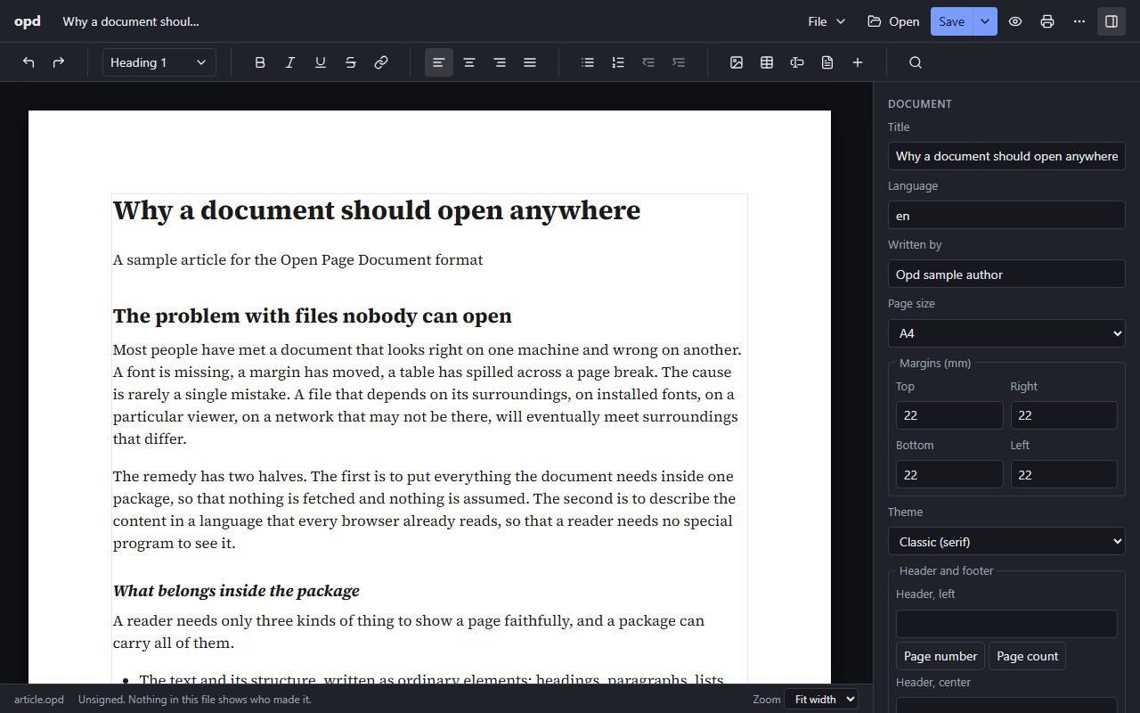
Task: Open the more options ellipsis menu
Action: pyautogui.click(x=1079, y=21)
